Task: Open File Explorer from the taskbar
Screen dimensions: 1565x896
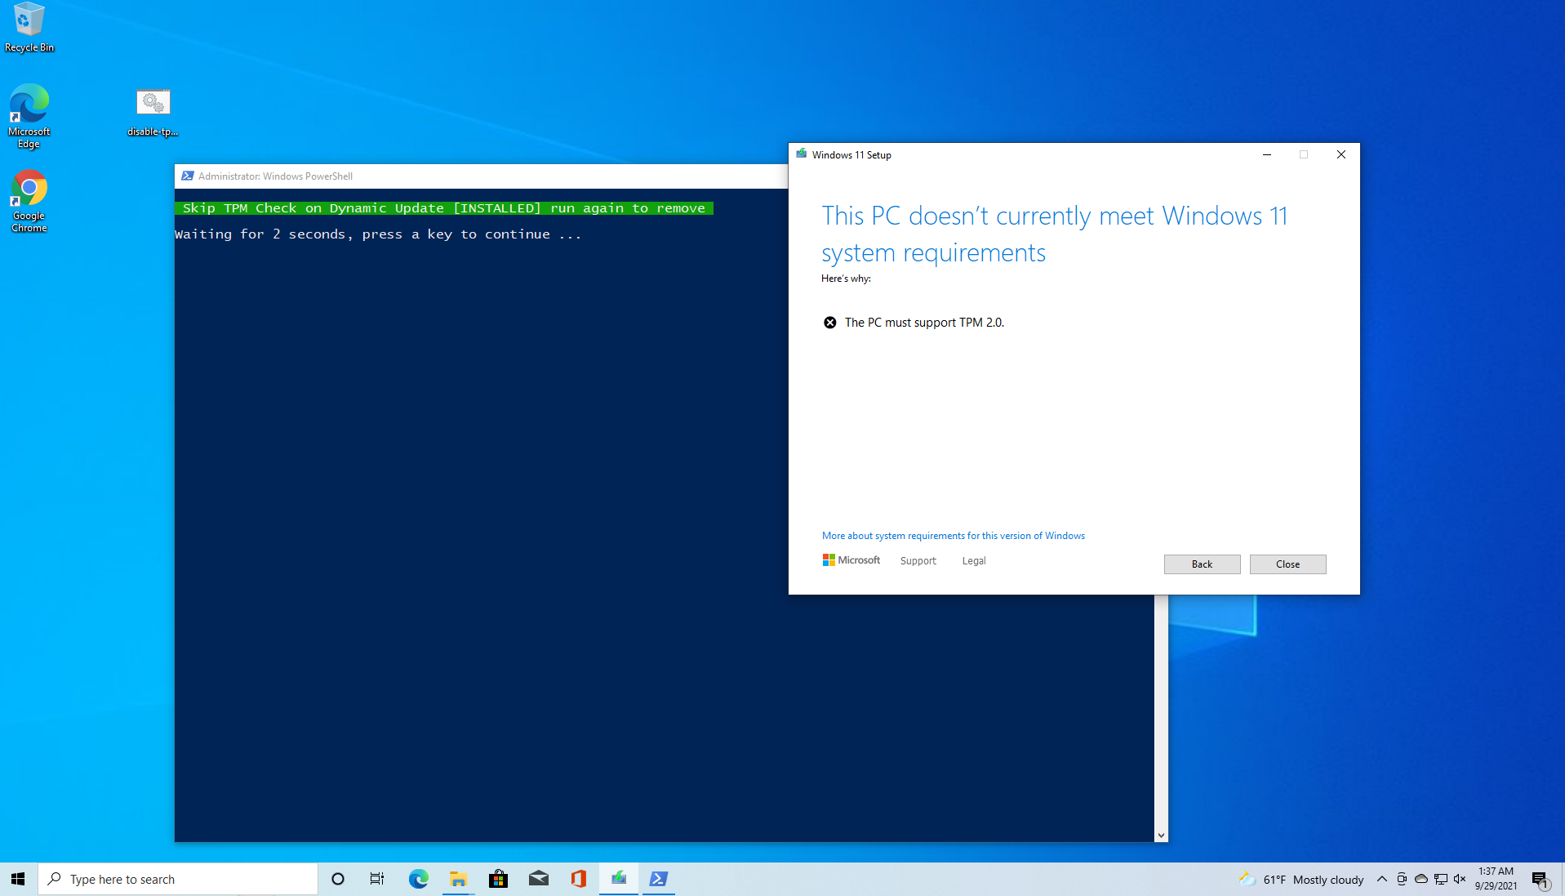Action: point(458,879)
